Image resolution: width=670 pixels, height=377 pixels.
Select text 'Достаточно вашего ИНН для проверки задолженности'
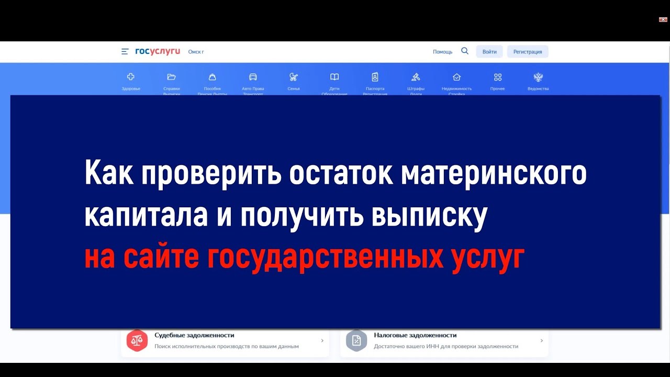(x=446, y=346)
